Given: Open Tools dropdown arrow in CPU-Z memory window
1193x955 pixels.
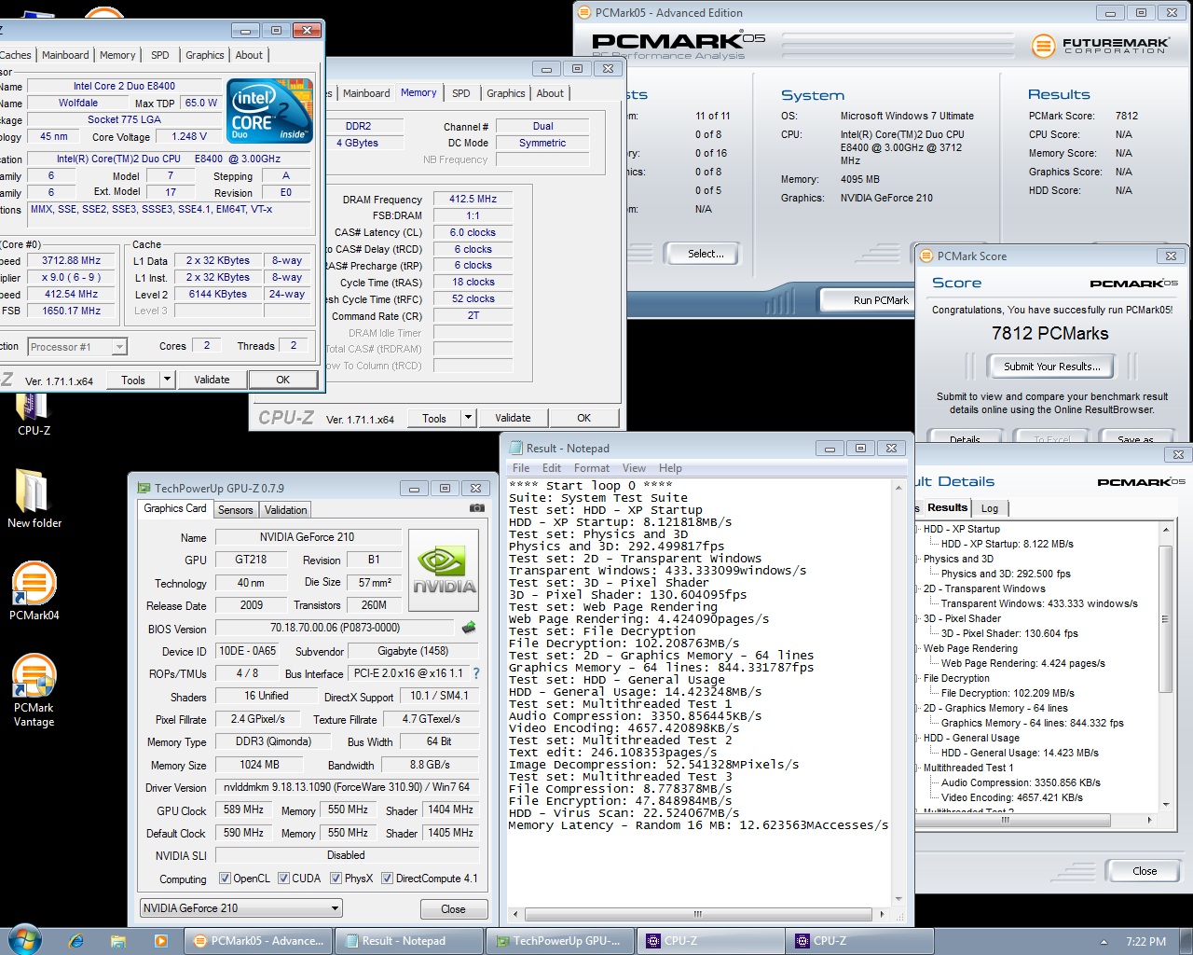Looking at the screenshot, I should [469, 418].
